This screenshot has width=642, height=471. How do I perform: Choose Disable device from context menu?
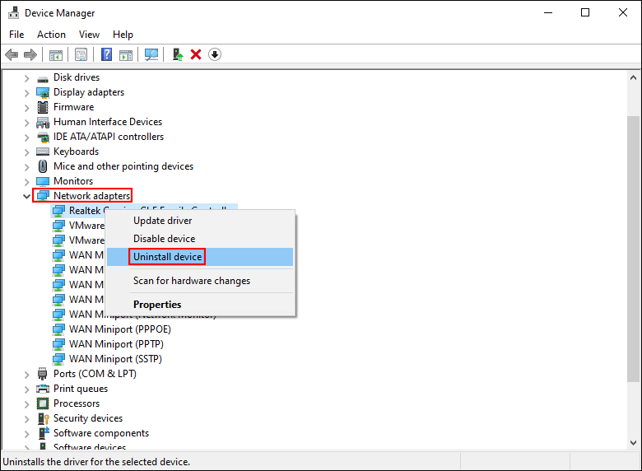200,239
